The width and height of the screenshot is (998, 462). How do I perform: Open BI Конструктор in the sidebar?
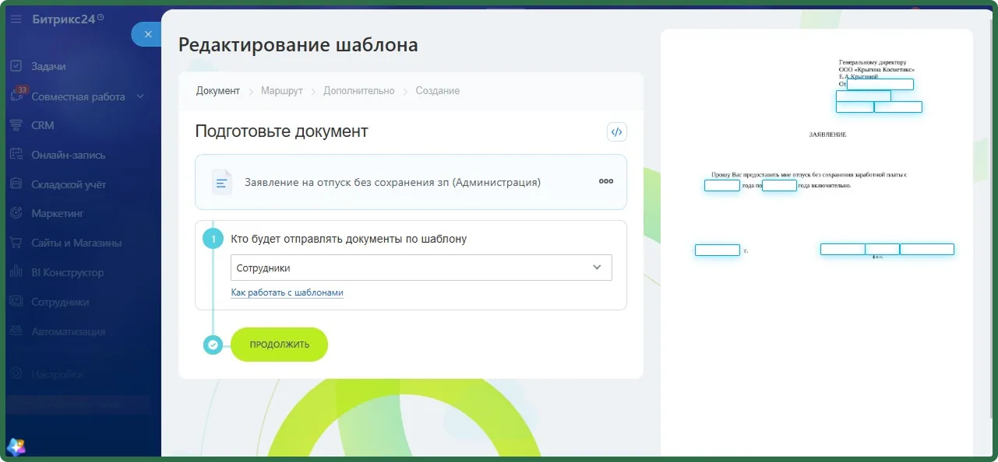pyautogui.click(x=68, y=272)
